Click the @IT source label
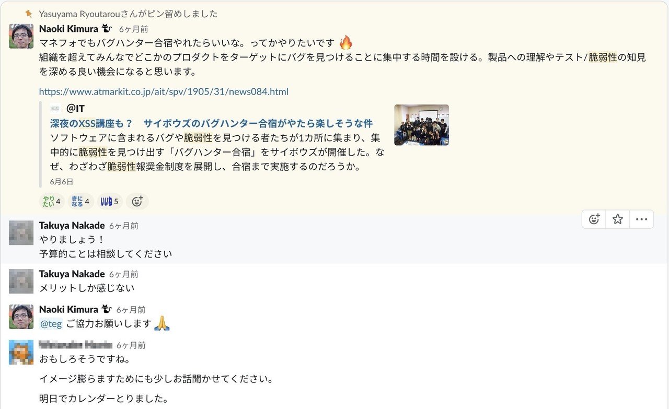 (75, 109)
